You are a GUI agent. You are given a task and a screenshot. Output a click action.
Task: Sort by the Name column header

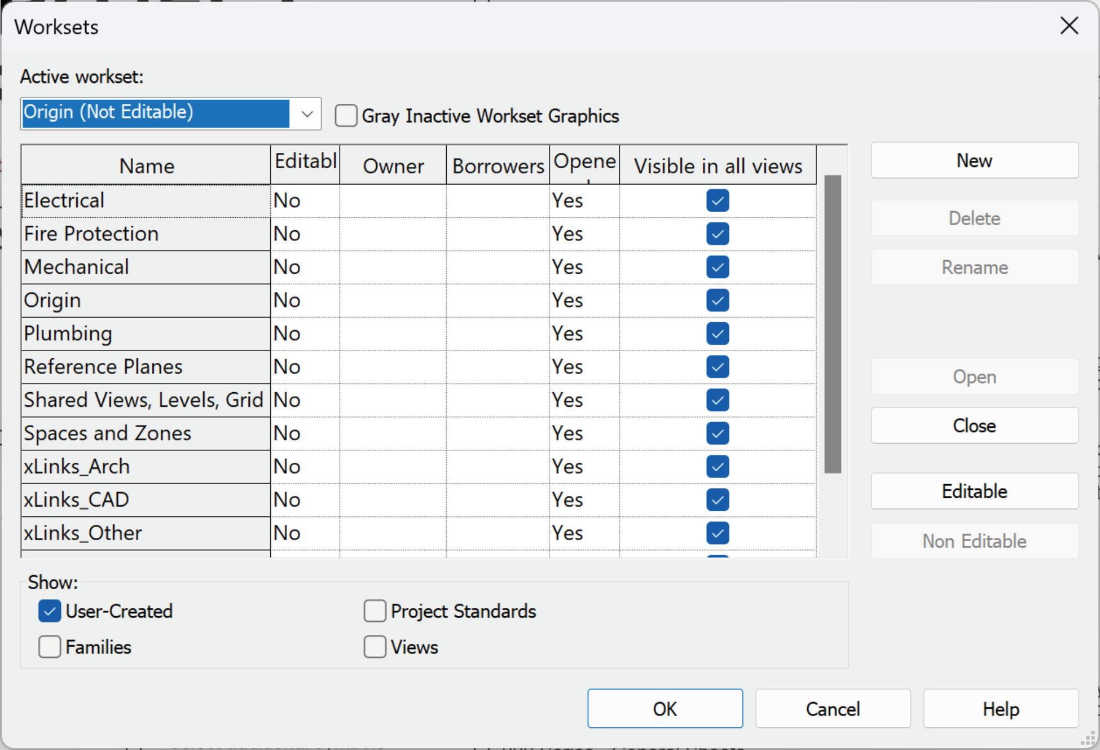pos(146,166)
